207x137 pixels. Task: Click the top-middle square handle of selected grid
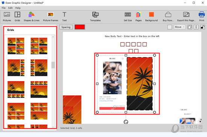point(126,55)
